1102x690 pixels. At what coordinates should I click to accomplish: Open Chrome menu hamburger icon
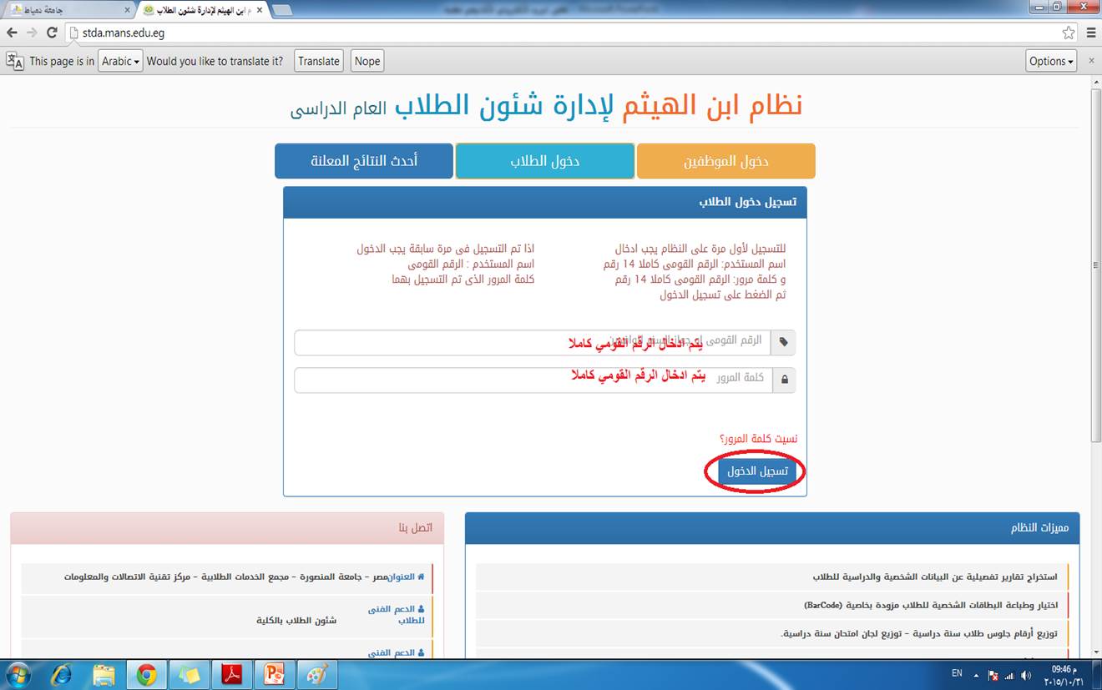coord(1091,33)
